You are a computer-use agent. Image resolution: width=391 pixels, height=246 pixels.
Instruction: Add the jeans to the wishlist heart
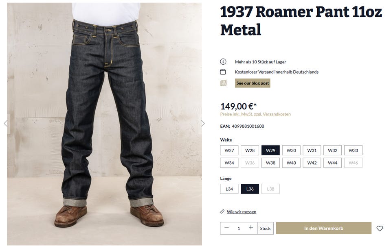(x=380, y=229)
